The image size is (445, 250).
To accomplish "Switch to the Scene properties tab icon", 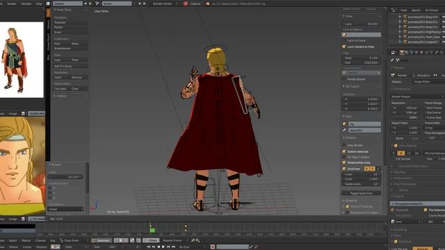I will [x=412, y=53].
